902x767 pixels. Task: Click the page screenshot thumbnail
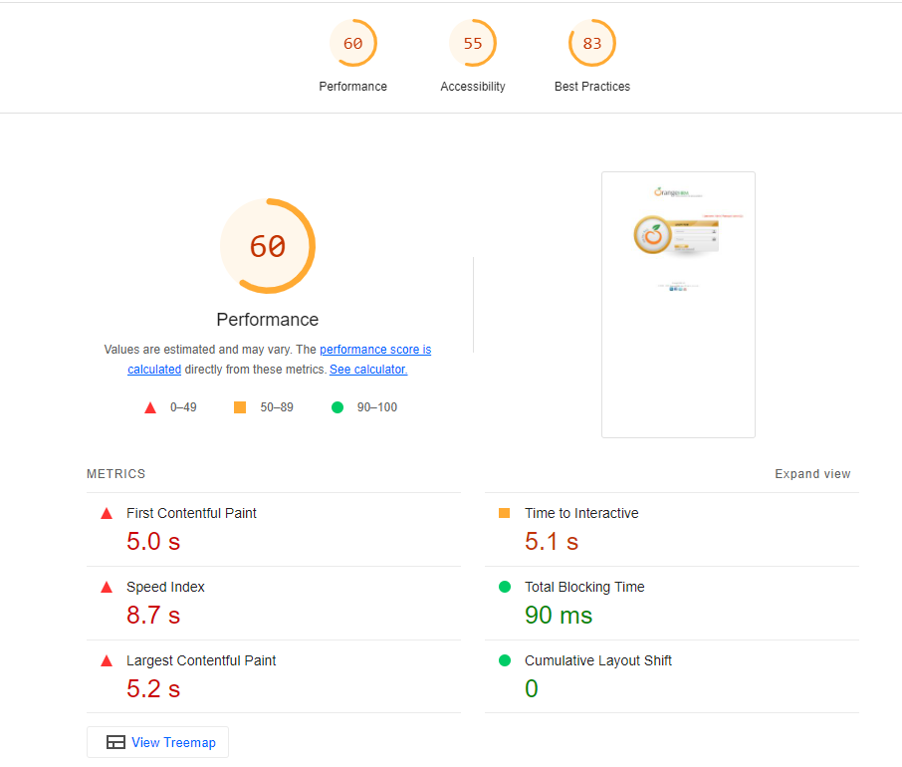point(678,304)
